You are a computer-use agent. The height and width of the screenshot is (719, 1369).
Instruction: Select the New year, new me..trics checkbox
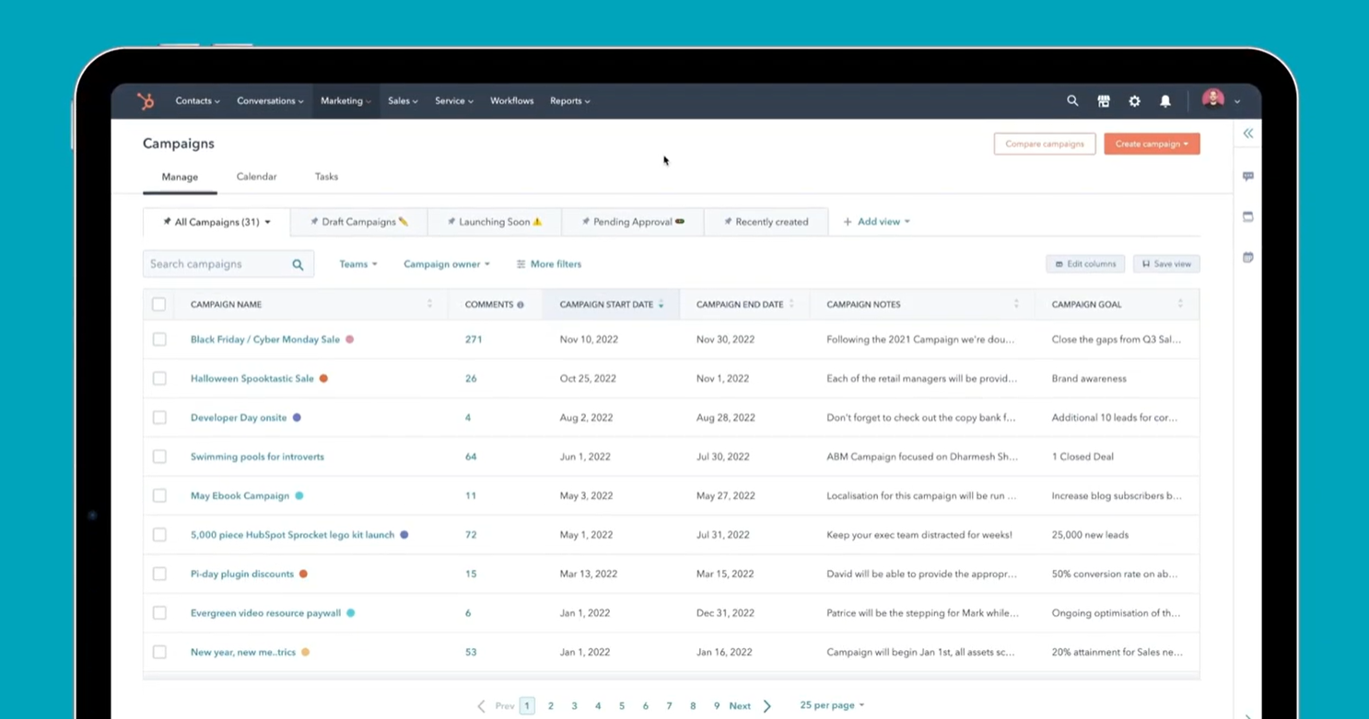tap(159, 652)
